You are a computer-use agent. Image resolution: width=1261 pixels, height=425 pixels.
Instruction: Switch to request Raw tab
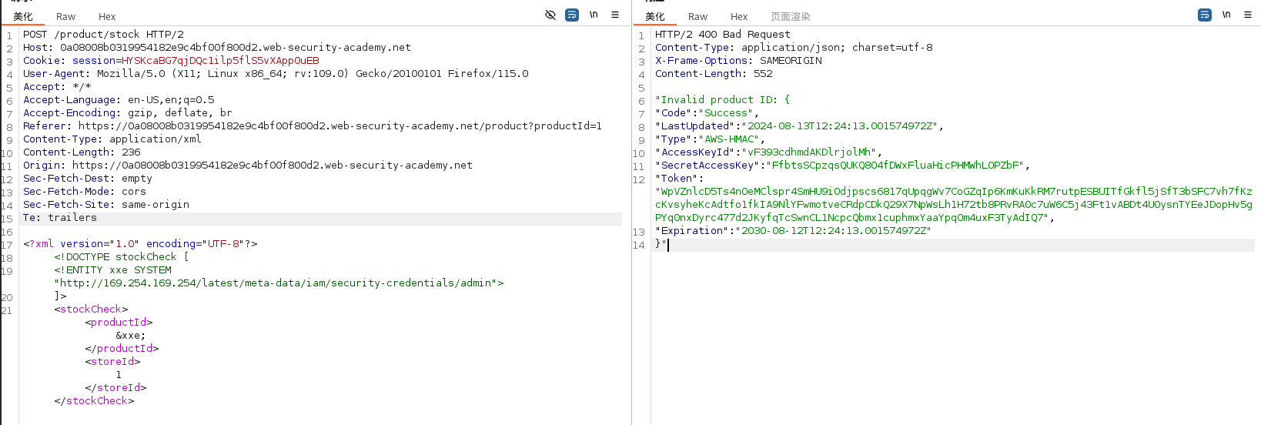(x=66, y=16)
